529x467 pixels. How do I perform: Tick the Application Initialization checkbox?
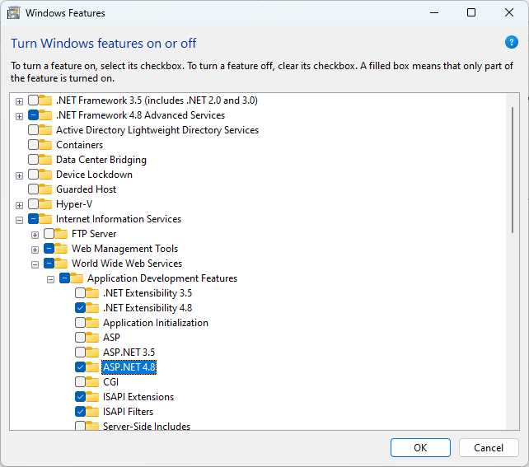click(80, 323)
